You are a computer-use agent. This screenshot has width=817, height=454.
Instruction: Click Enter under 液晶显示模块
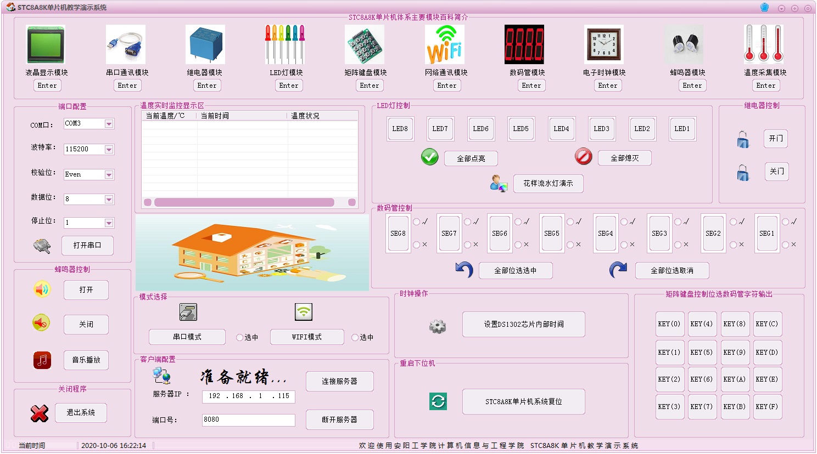tap(47, 86)
